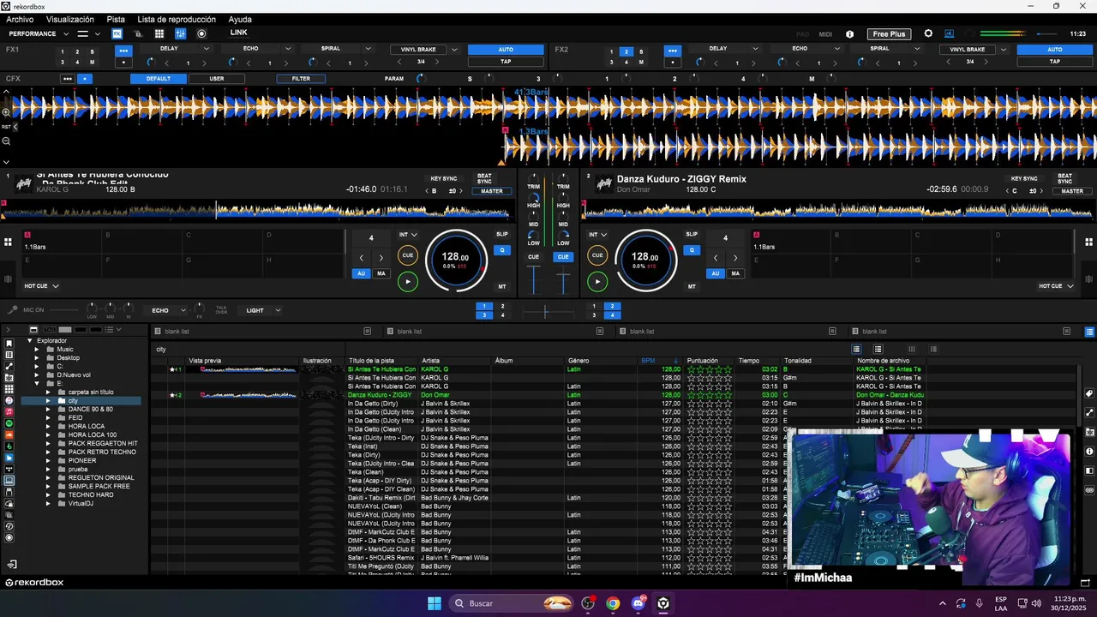Toggle channel 2 headphone CUE in mixer

[563, 257]
